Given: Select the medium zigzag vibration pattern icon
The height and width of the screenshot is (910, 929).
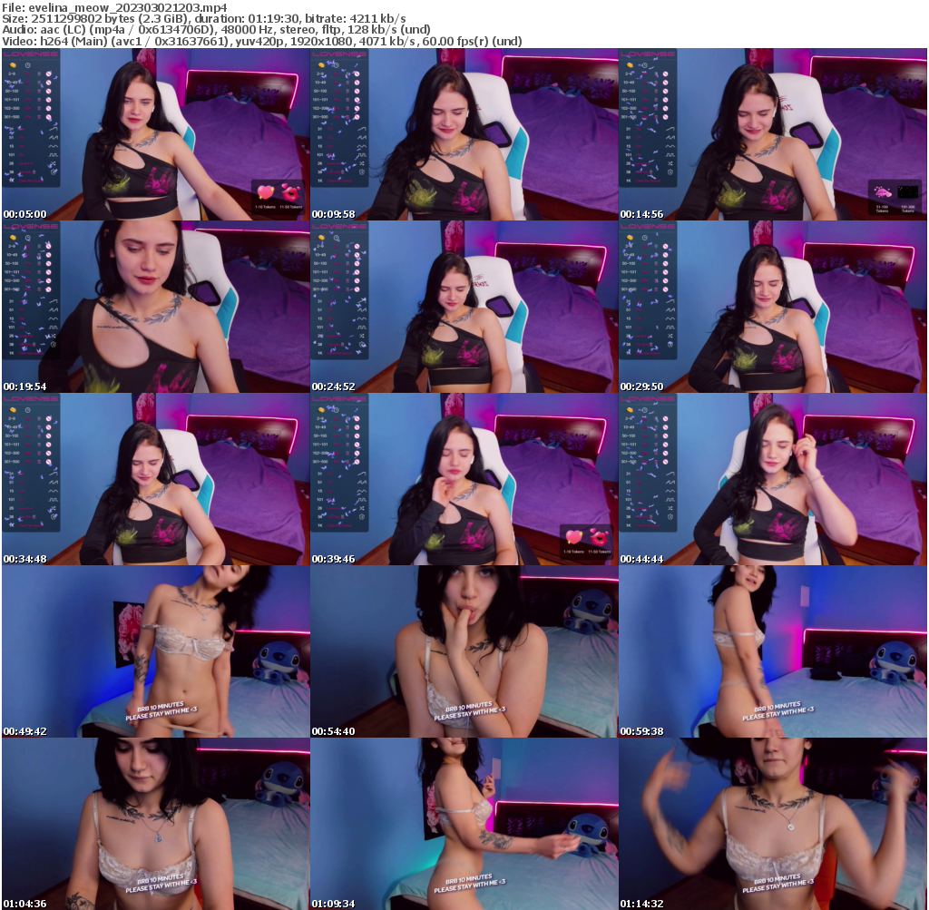Looking at the screenshot, I should tap(53, 137).
